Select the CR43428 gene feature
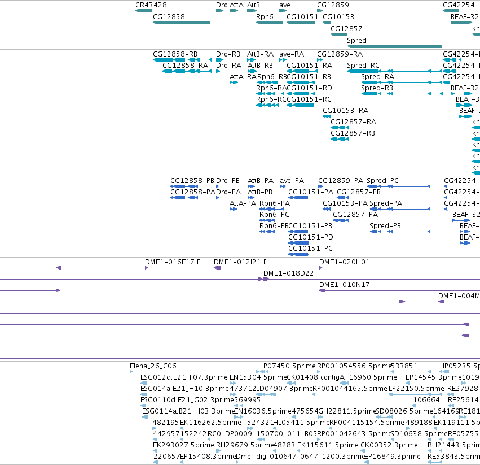The width and height of the screenshot is (480, 465). 144,11
